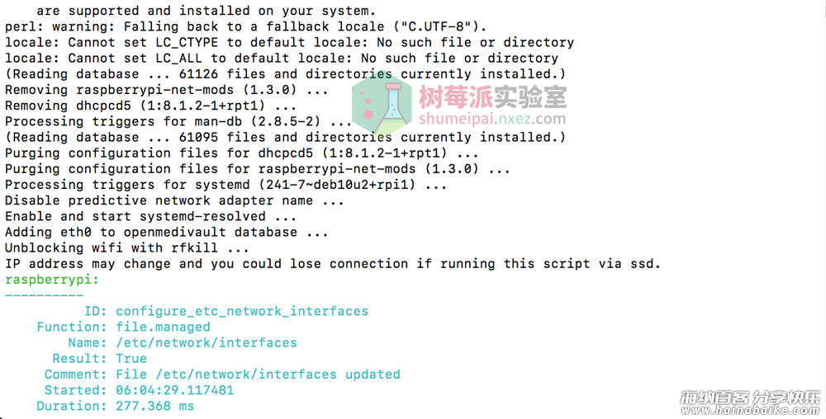
Task: Click the IP address may change warning line
Action: coord(333,263)
